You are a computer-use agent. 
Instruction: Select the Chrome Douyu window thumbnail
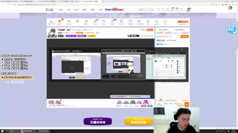point(76,65)
